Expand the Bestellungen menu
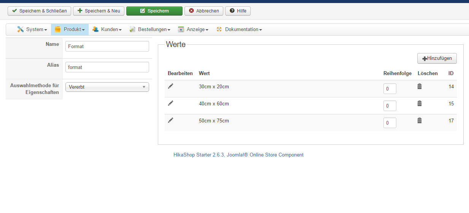The height and width of the screenshot is (213, 469). click(150, 30)
